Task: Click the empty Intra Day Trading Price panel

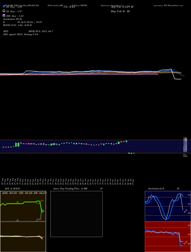Action: 76,214
